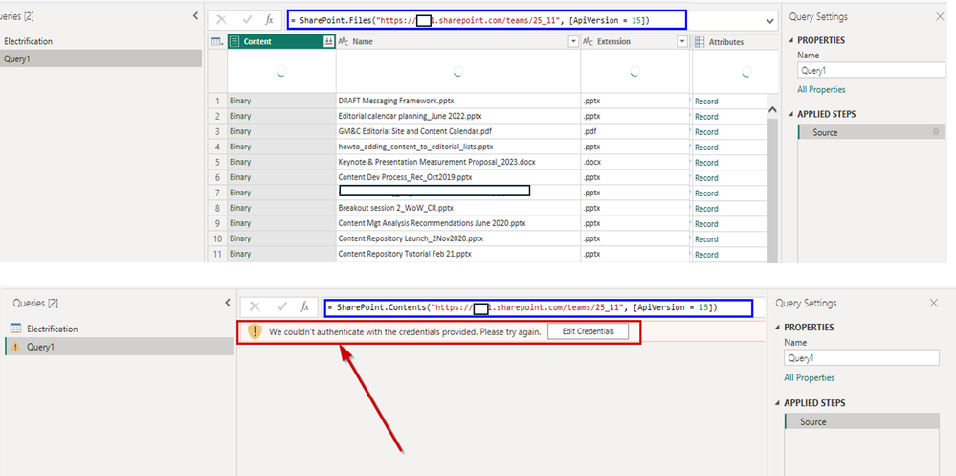Image resolution: width=956 pixels, height=476 pixels.
Task: Collapse the upper PROPERTIES section
Action: click(x=792, y=40)
